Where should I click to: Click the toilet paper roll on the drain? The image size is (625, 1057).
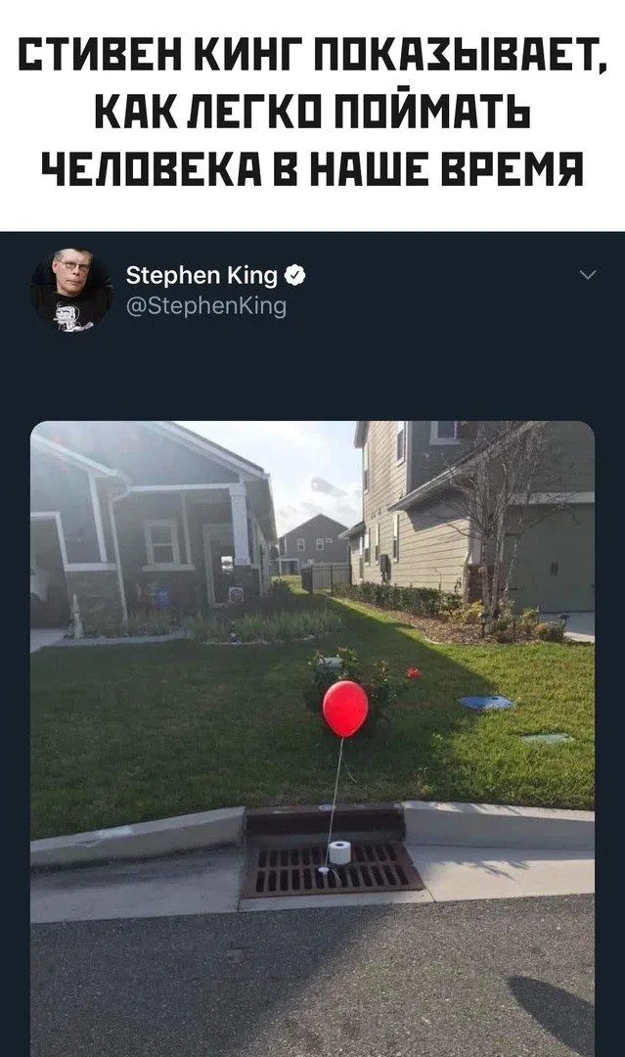click(x=339, y=851)
